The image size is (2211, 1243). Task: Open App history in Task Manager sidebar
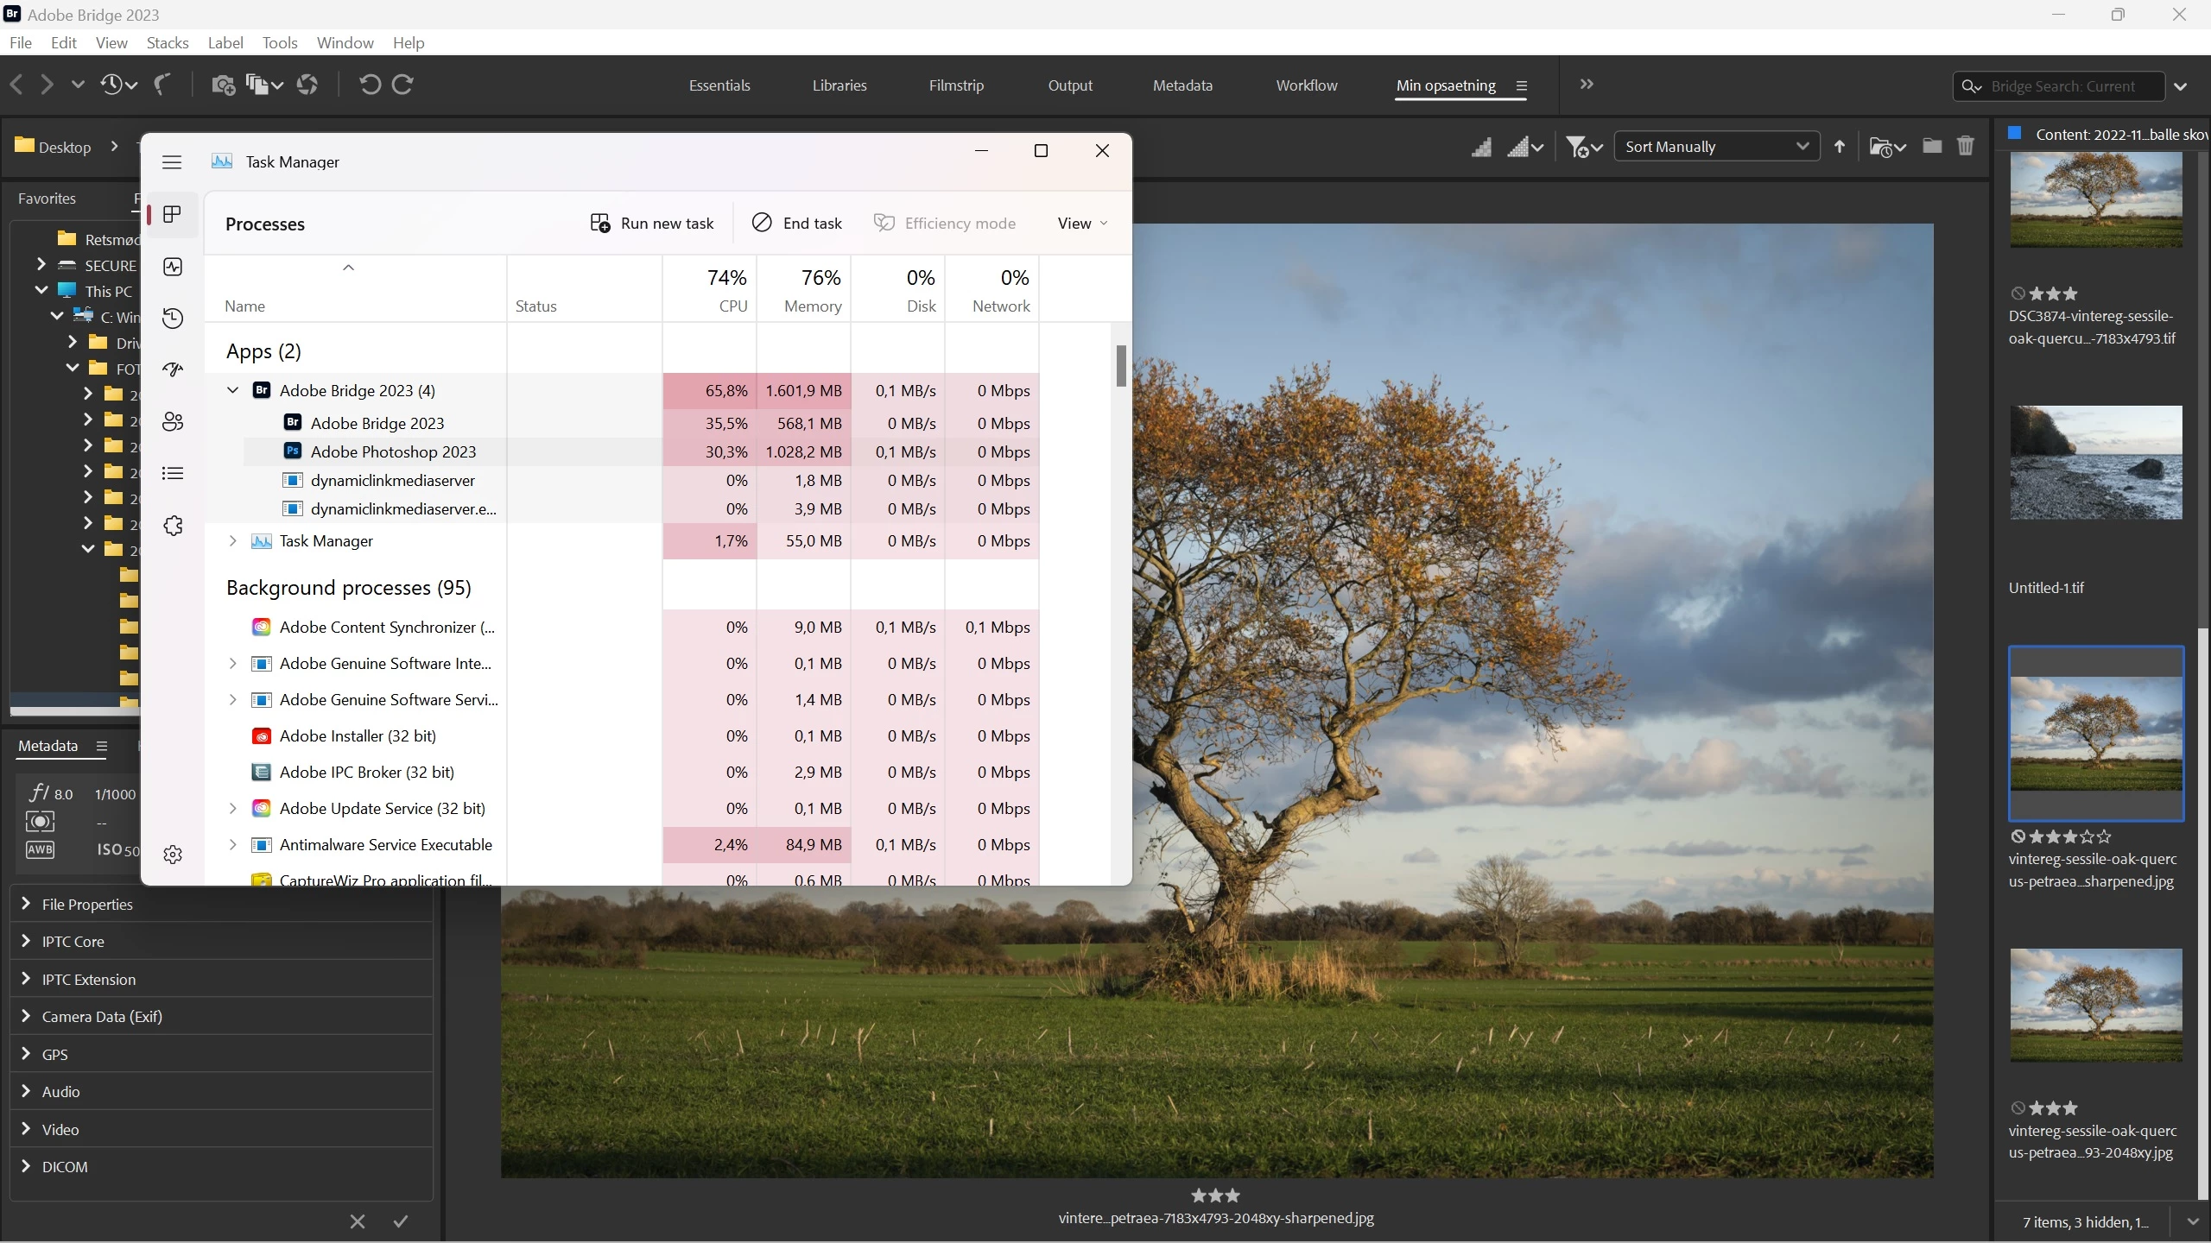pos(173,319)
